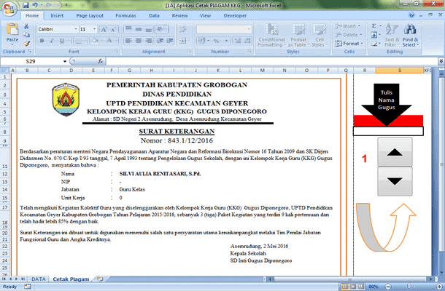This screenshot has width=445, height=291.
Task: Click the 80% zoom level
Action: pos(374,287)
